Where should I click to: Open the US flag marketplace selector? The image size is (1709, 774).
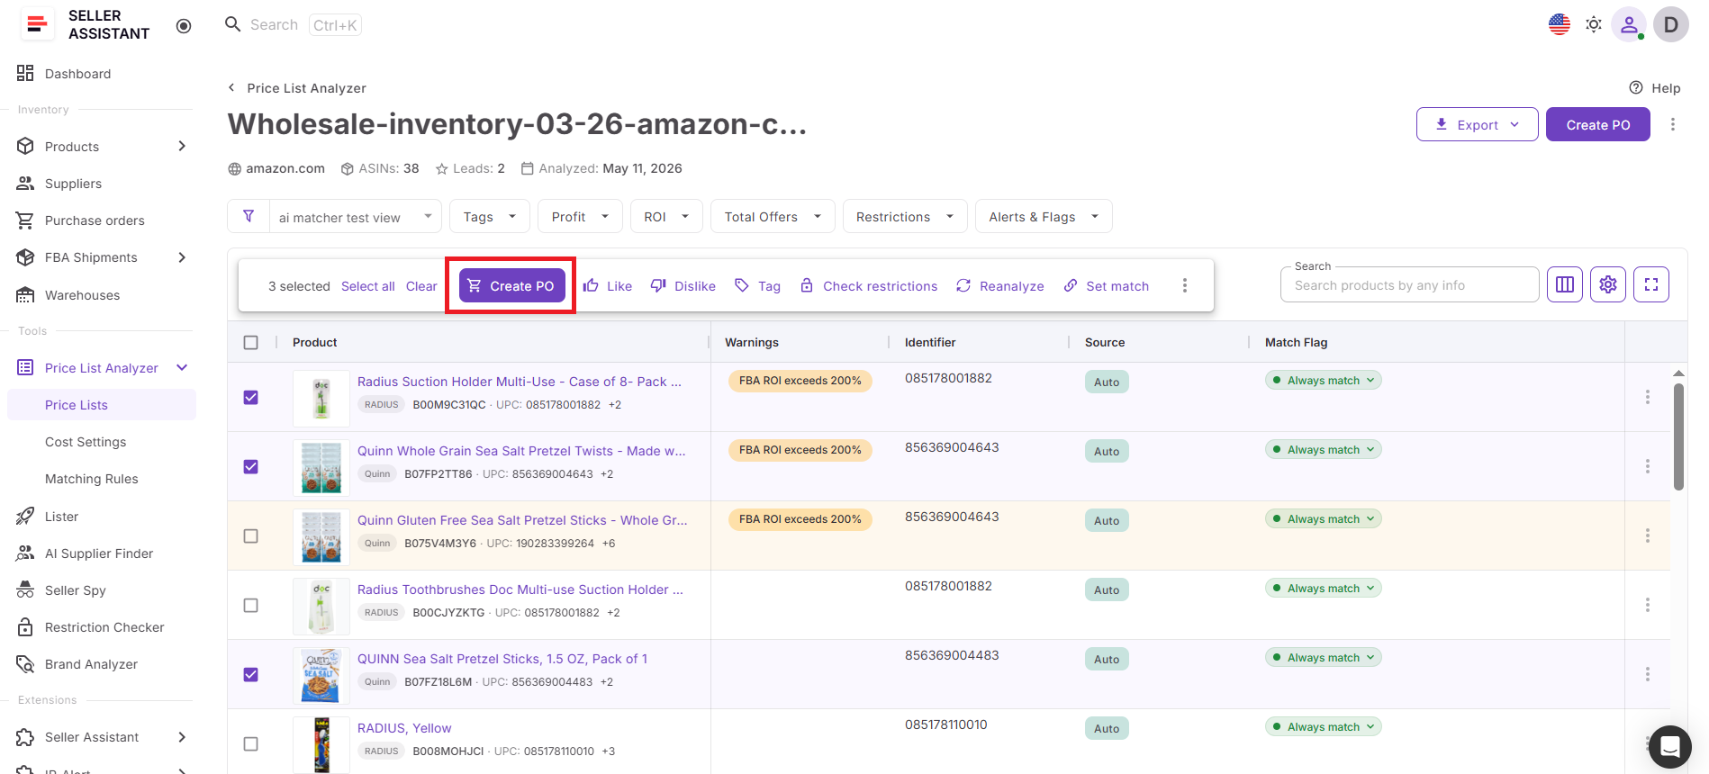(1560, 24)
